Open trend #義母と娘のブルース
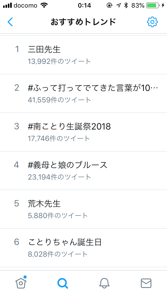This screenshot has width=167, height=296. click(68, 165)
